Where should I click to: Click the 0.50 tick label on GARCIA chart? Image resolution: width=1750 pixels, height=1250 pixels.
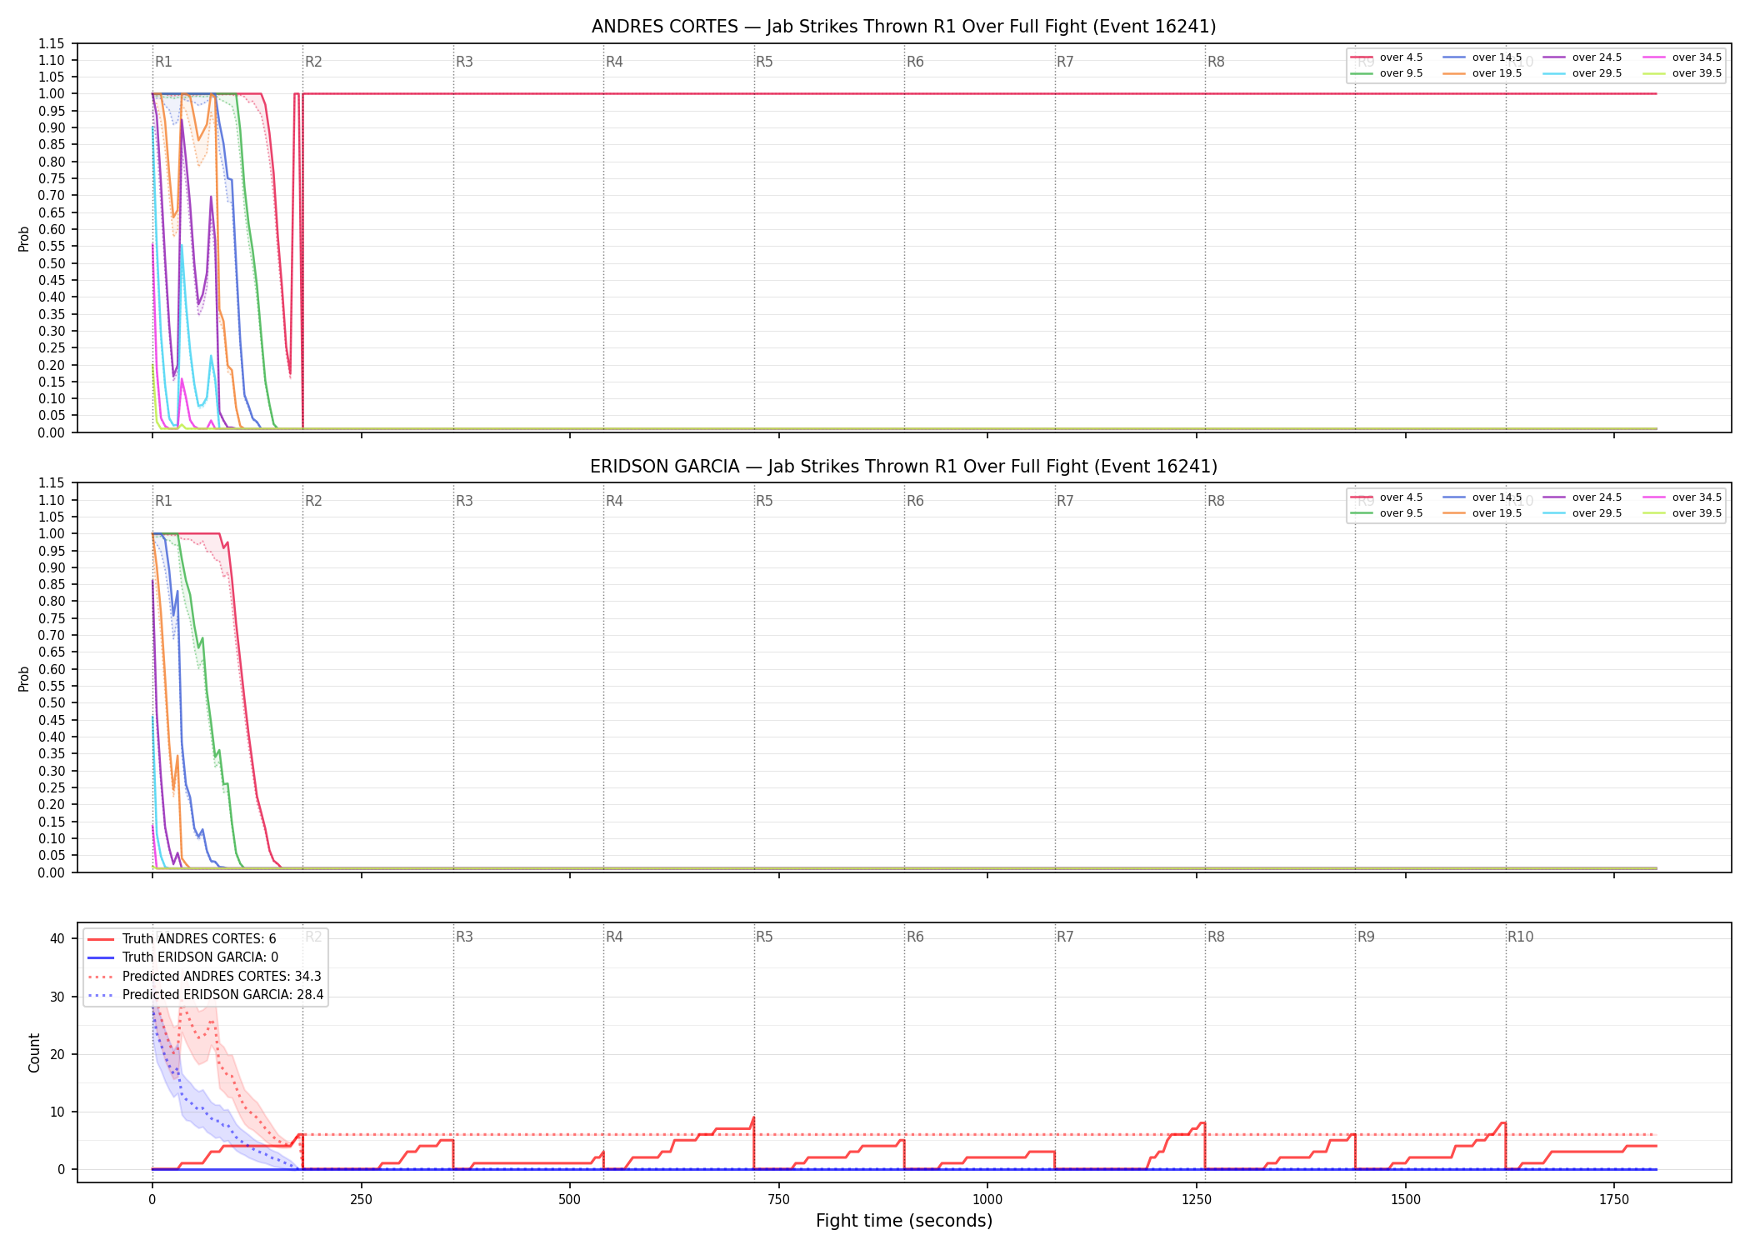(52, 703)
